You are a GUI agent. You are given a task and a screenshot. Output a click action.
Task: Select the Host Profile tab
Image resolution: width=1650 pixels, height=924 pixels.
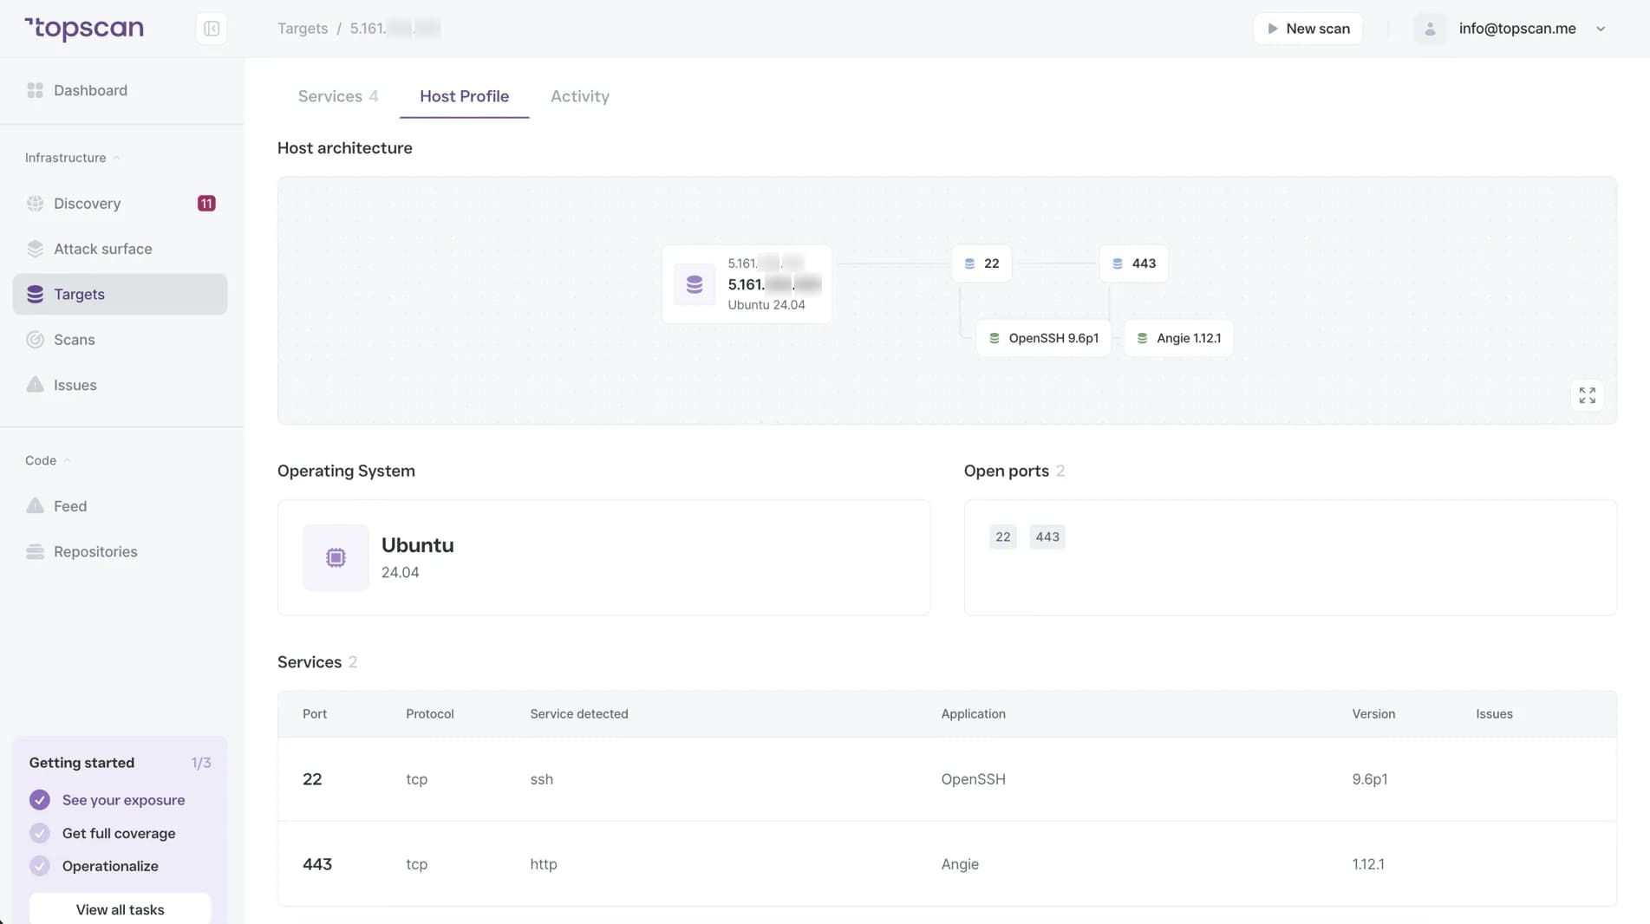click(464, 96)
